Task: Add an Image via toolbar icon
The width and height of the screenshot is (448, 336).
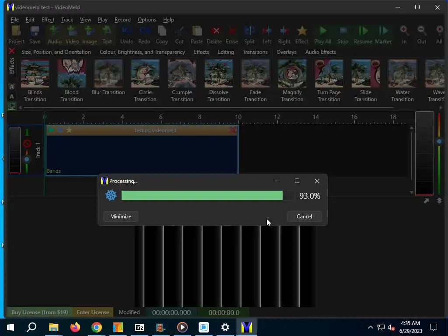Action: click(90, 35)
